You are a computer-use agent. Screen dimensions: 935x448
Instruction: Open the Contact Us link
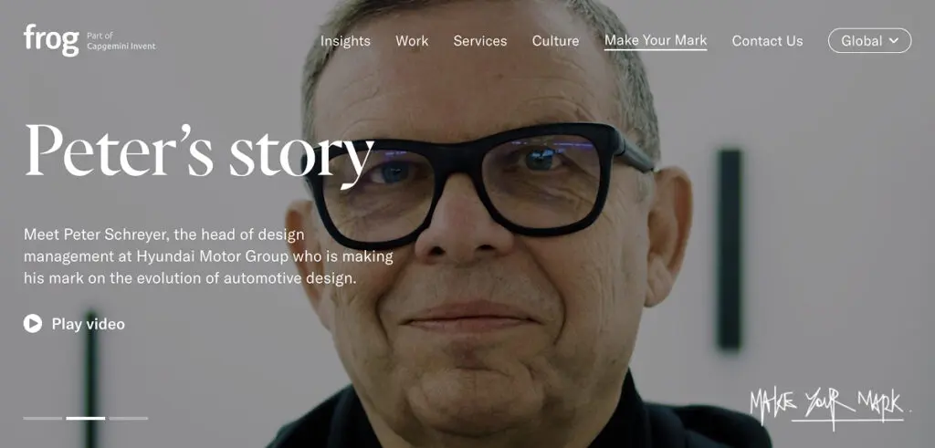pos(767,41)
